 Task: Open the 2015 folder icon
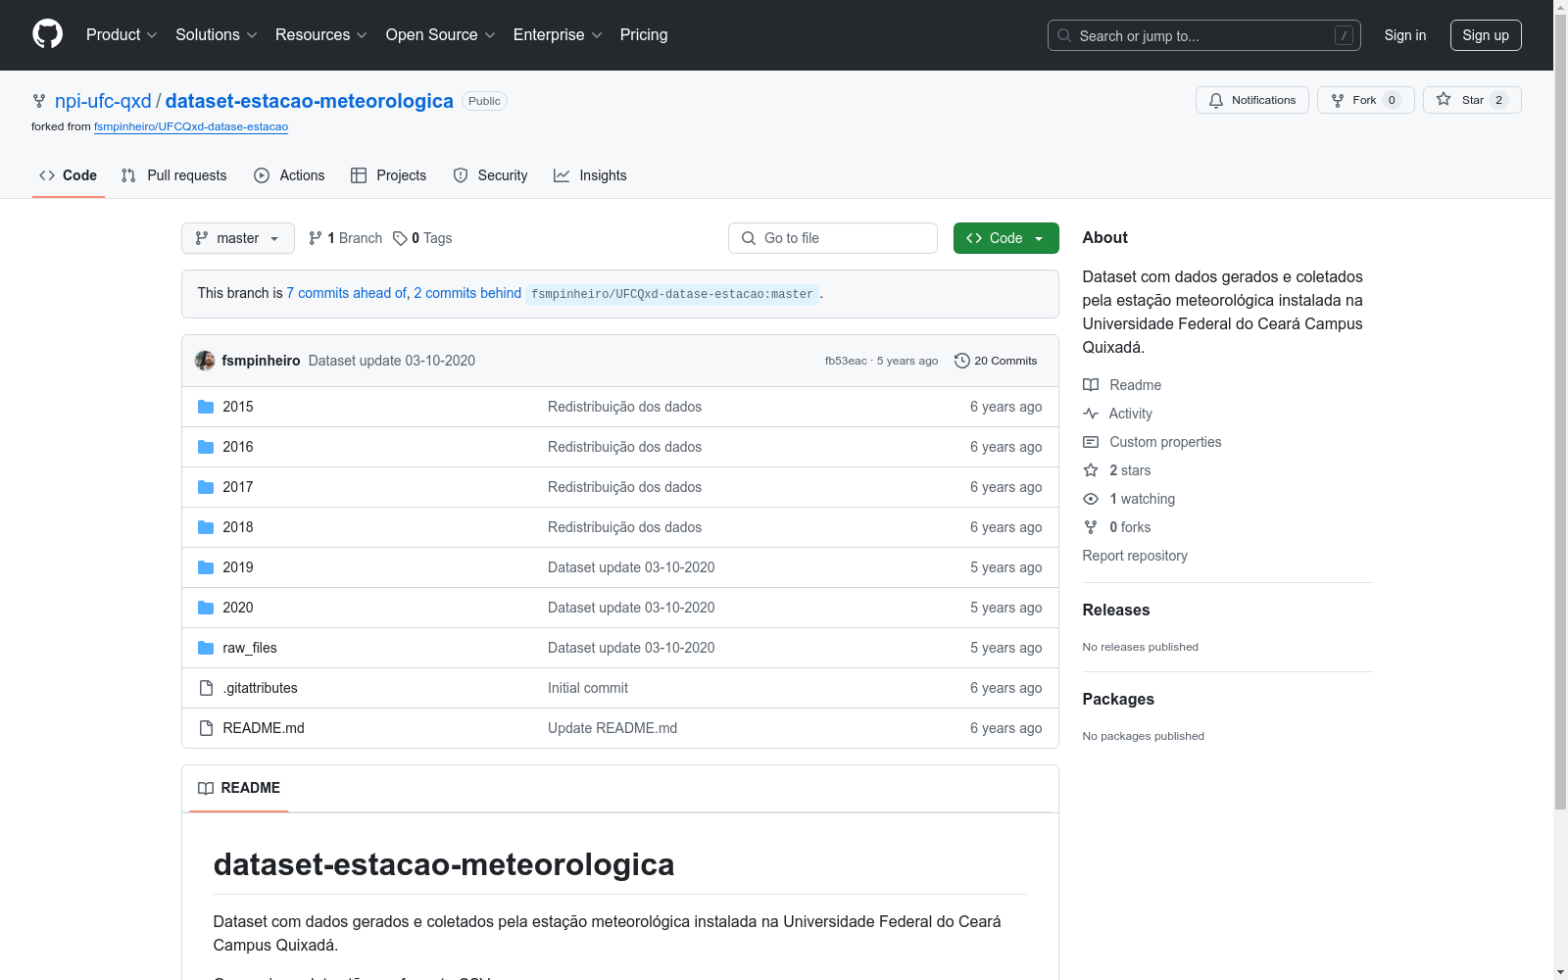pos(206,407)
